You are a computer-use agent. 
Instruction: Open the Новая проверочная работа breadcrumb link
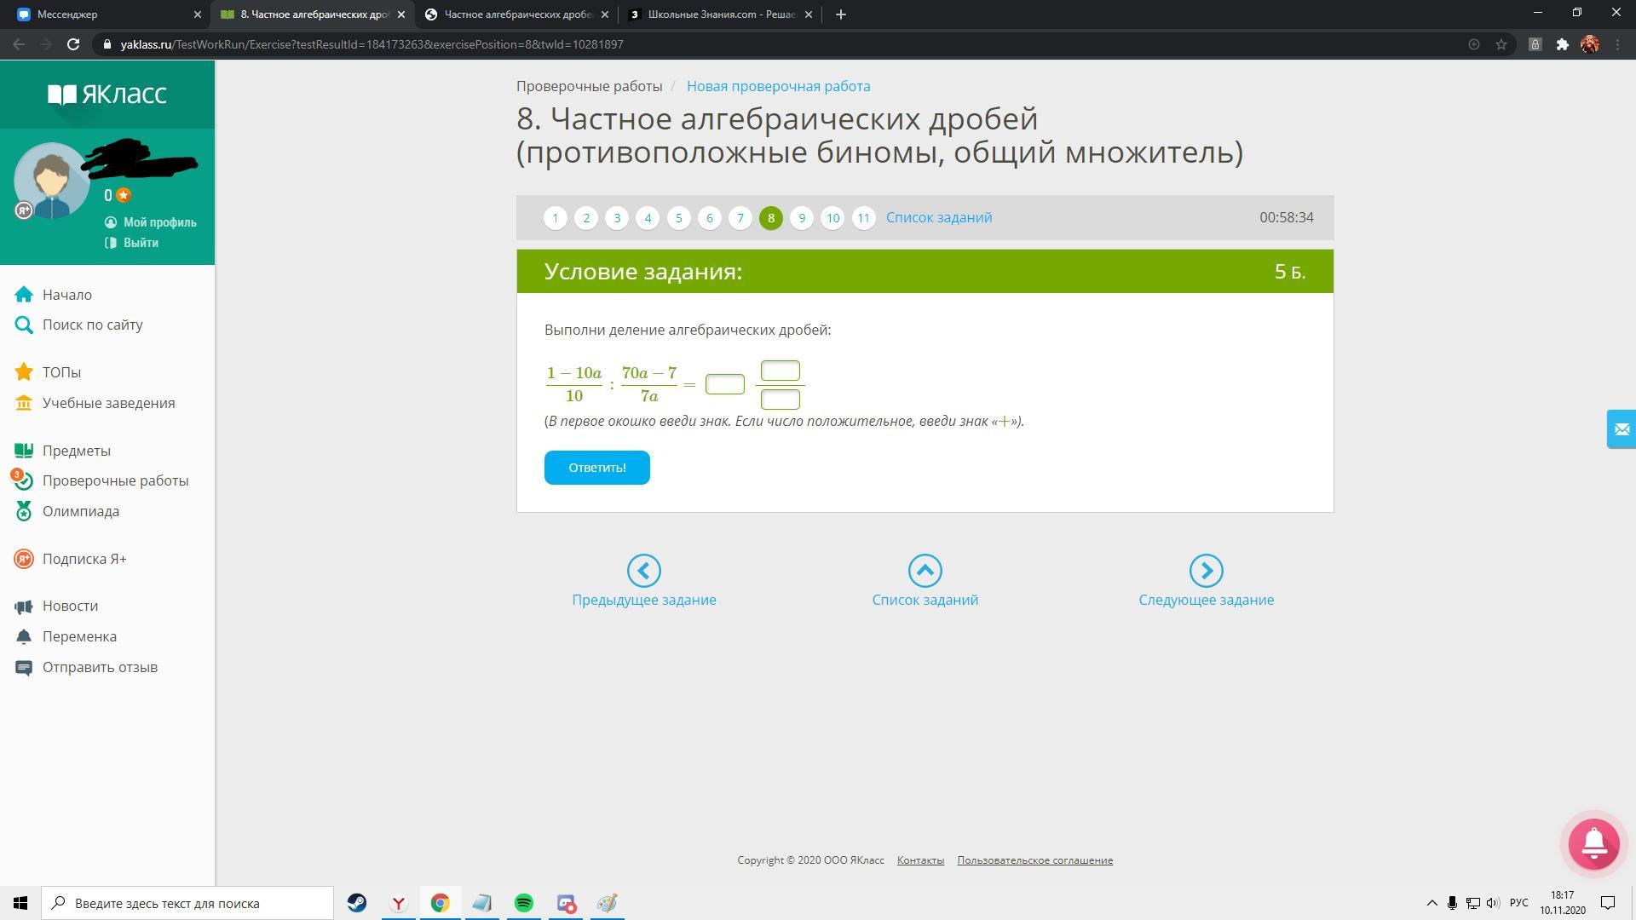tap(778, 86)
